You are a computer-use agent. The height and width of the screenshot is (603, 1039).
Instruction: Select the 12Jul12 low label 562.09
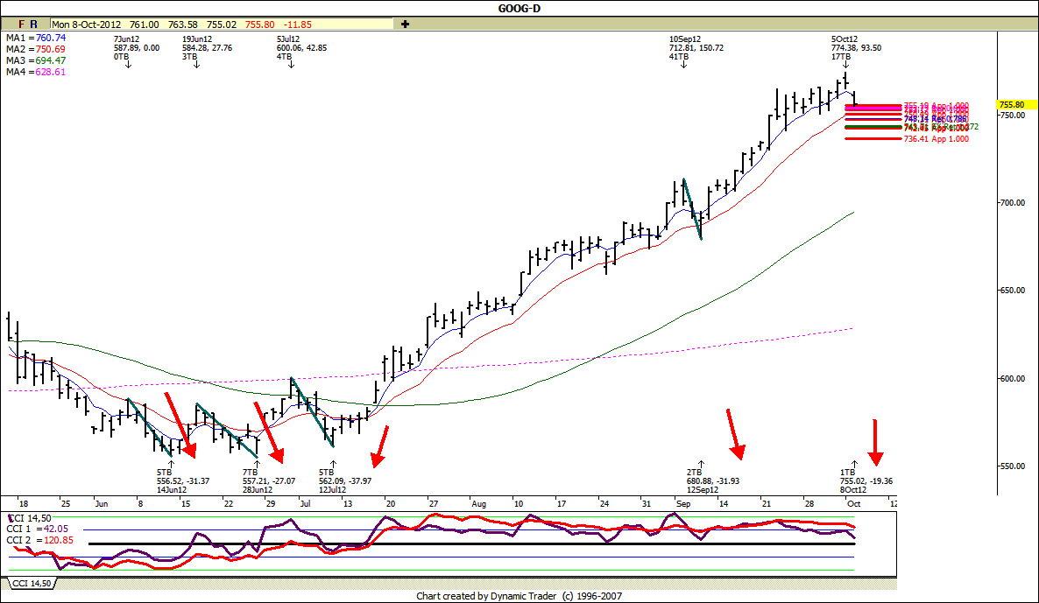point(344,481)
